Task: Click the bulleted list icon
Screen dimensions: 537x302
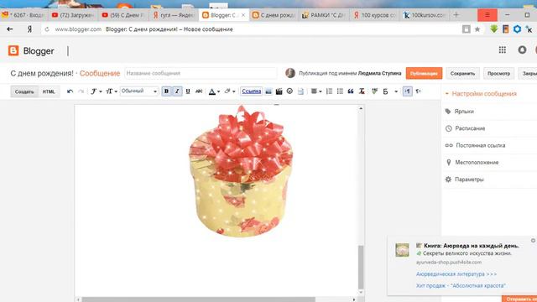Action: (x=340, y=91)
